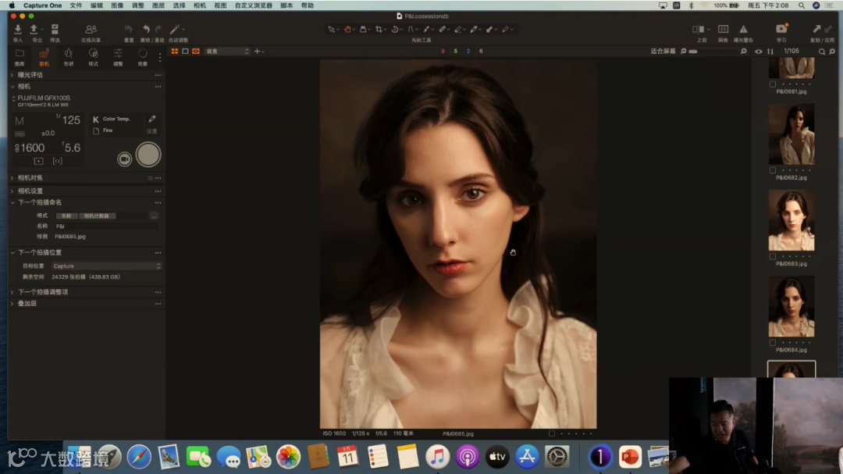This screenshot has width=843, height=474.
Task: Open the exposure warning triangle icon
Action: tap(743, 30)
